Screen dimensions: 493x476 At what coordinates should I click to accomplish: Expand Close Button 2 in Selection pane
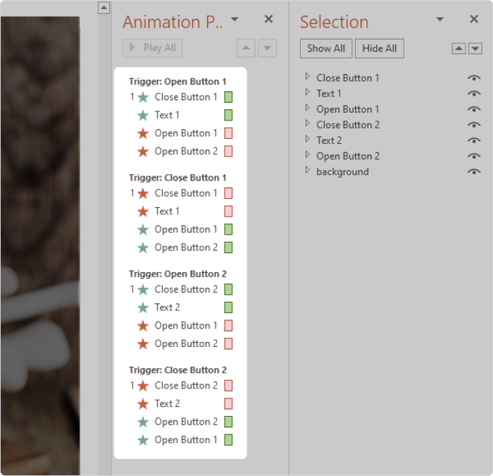point(308,123)
